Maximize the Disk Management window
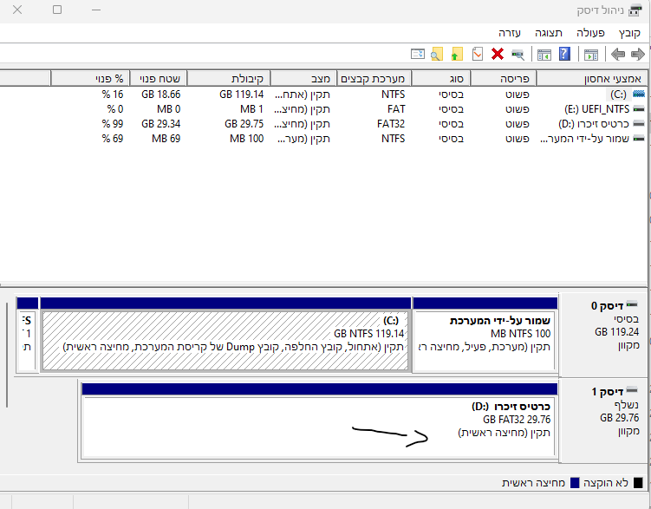Viewport: 651px width, 509px height. click(x=57, y=10)
